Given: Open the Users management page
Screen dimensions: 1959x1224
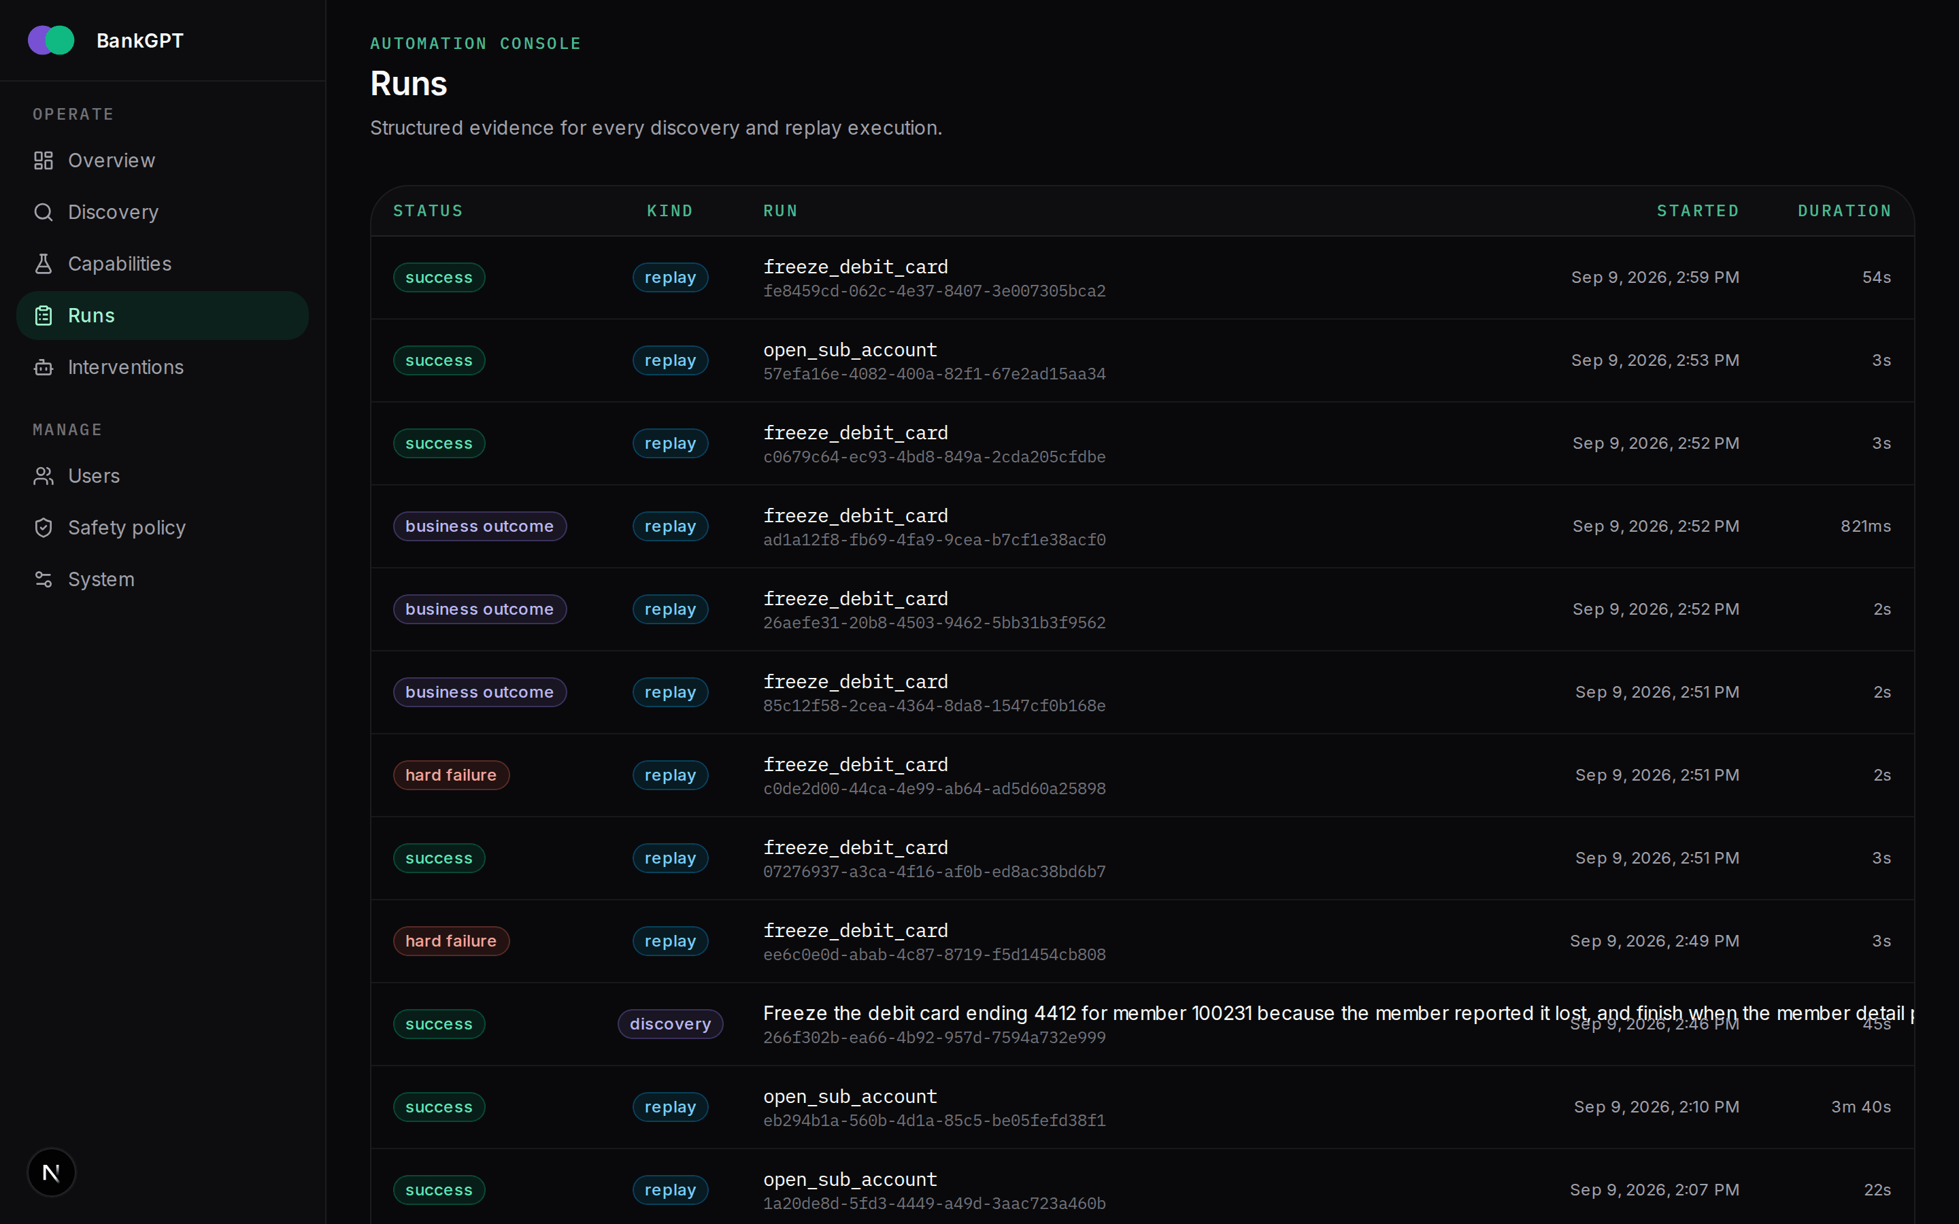Looking at the screenshot, I should pyautogui.click(x=162, y=476).
